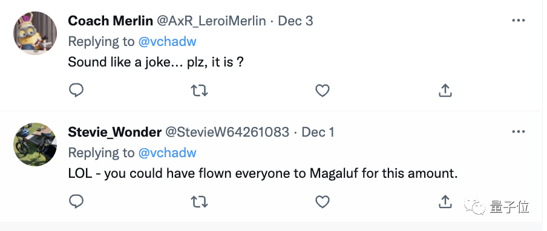This screenshot has height=231, width=547.
Task: Open Coach Merlin's minion profile picture
Action: (x=35, y=33)
